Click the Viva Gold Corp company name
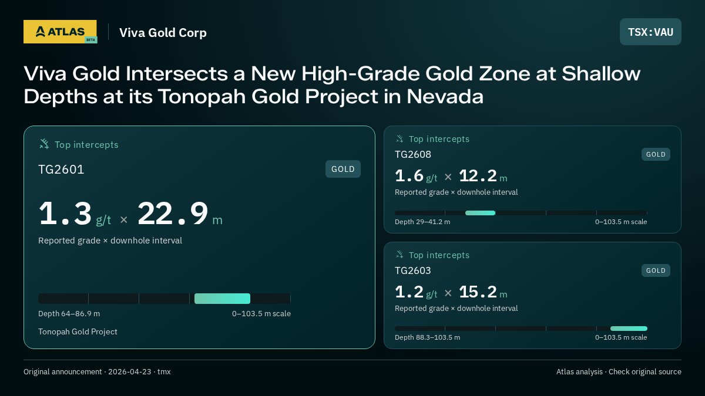 click(163, 32)
